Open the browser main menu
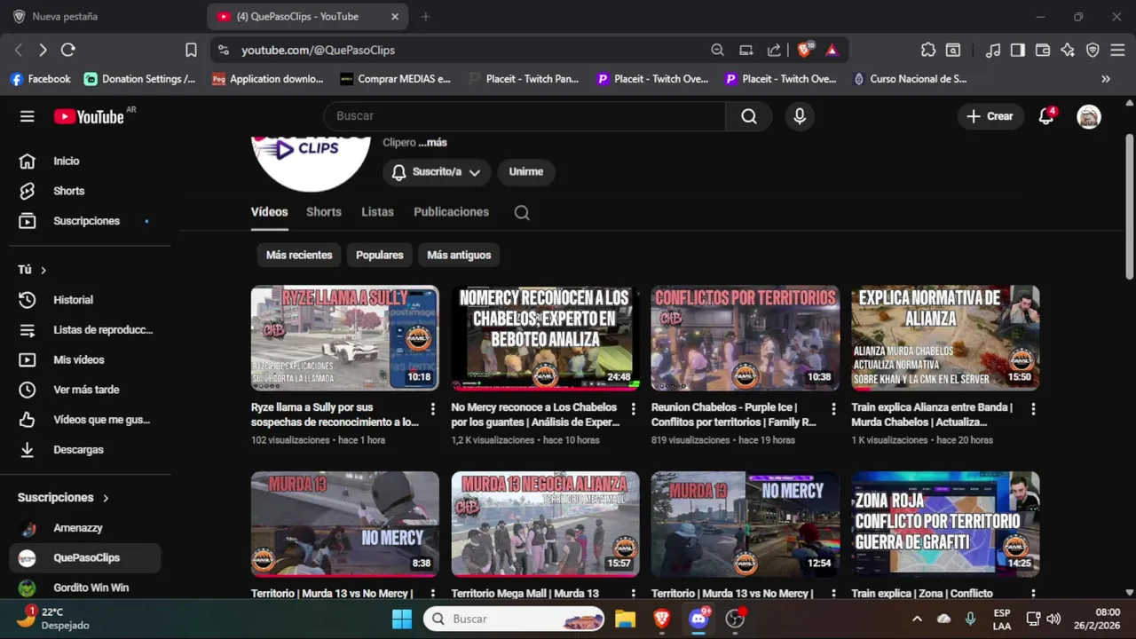 click(1117, 51)
